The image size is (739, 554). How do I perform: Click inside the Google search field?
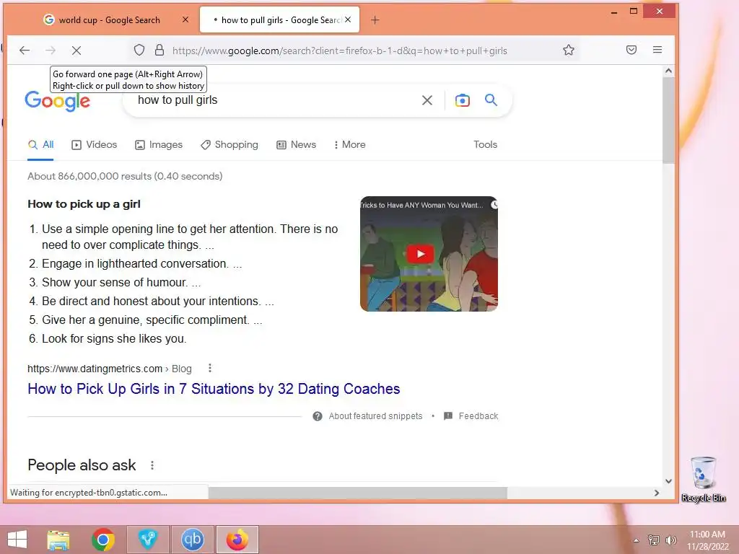coord(274,100)
